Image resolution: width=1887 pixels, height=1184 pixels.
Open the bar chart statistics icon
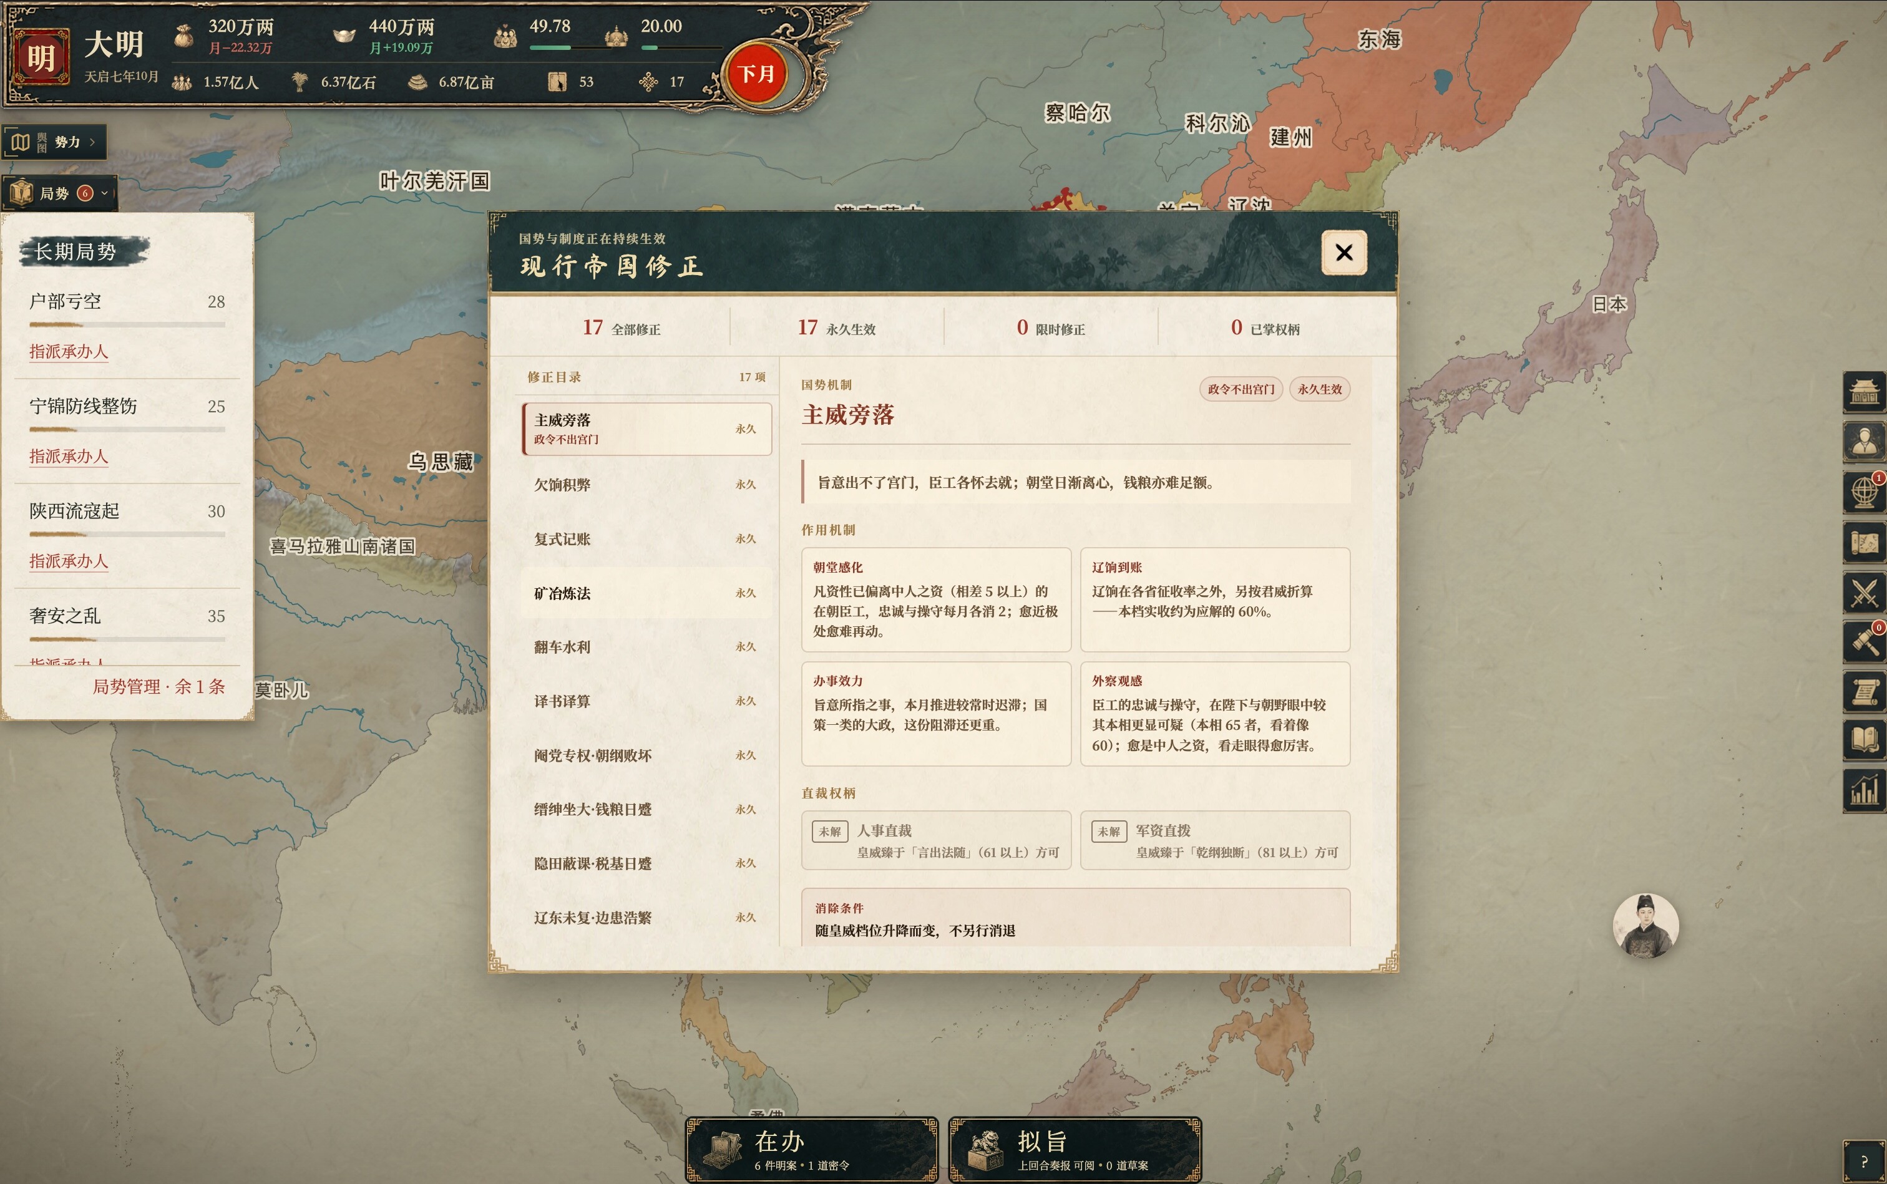coord(1863,791)
